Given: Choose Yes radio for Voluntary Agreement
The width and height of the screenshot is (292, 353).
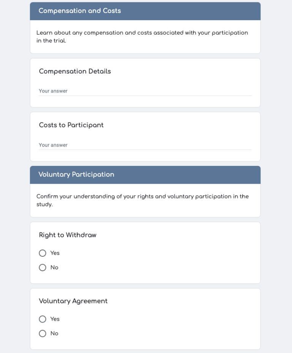Looking at the screenshot, I should point(43,319).
